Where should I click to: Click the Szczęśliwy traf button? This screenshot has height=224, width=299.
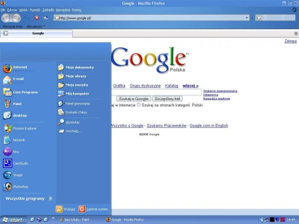[167, 99]
